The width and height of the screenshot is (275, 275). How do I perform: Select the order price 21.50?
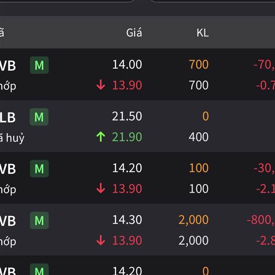127,116
